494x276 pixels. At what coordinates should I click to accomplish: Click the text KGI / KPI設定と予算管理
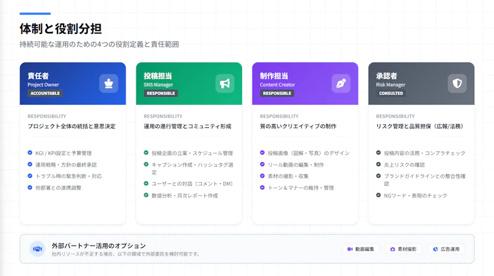point(64,153)
